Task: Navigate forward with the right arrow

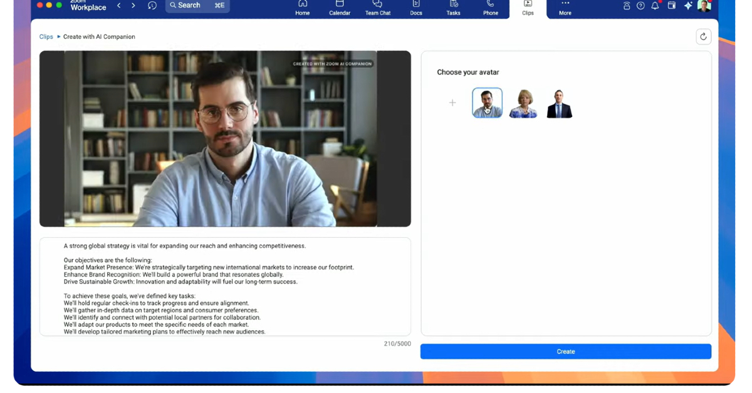Action: click(x=133, y=6)
